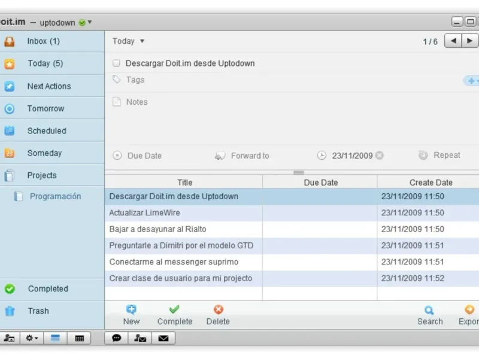Open the Projects section

point(52,175)
